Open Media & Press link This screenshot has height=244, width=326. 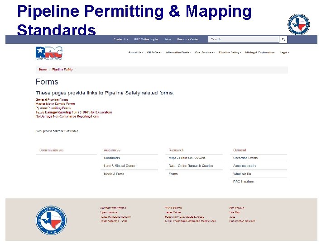point(114,174)
